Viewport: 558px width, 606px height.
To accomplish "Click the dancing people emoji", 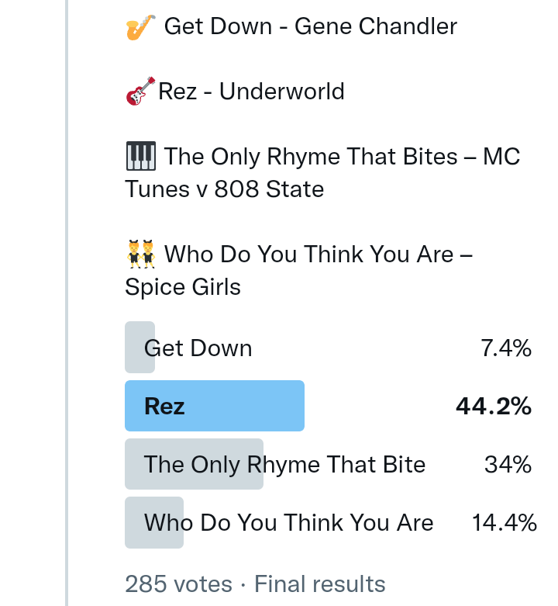I will click(x=140, y=254).
